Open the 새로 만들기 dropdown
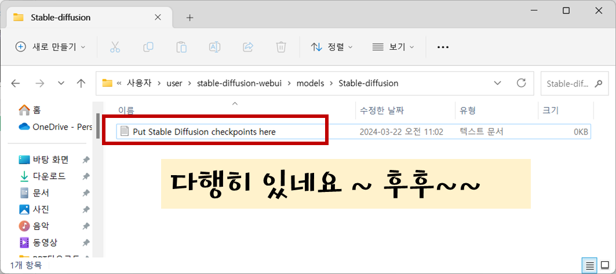The width and height of the screenshot is (616, 274). pos(50,47)
